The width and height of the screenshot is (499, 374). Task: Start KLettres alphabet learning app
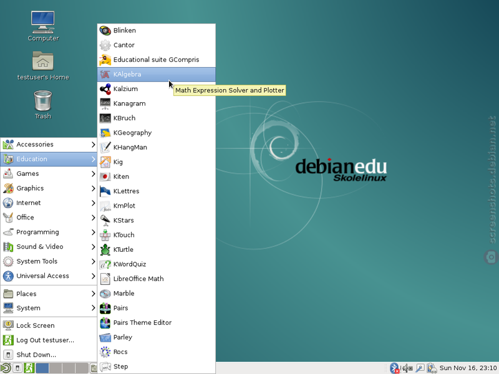[x=157, y=191]
